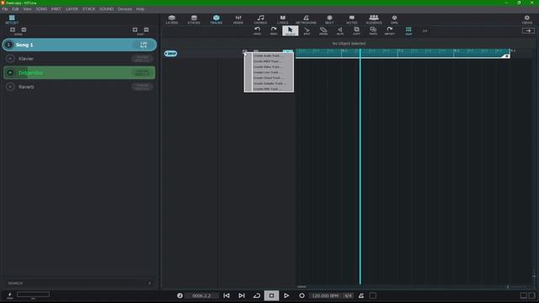Select Song 1 in the setlist

tap(79, 45)
